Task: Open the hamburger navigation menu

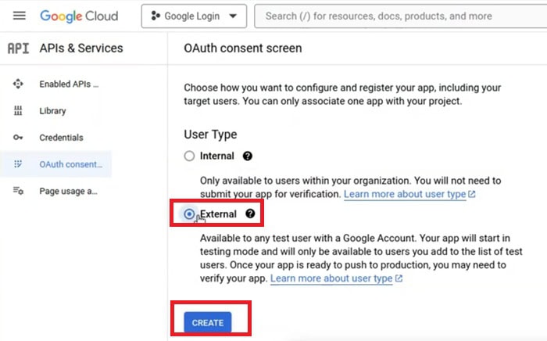Action: click(x=20, y=16)
